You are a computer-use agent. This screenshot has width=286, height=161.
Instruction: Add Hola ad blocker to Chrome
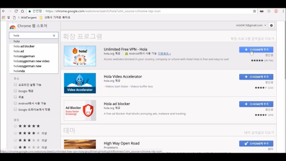pos(256,104)
